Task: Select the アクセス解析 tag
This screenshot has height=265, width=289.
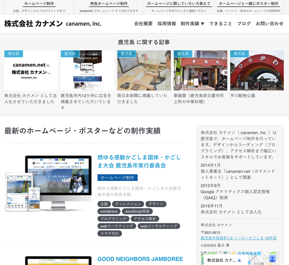Action: pos(145,219)
